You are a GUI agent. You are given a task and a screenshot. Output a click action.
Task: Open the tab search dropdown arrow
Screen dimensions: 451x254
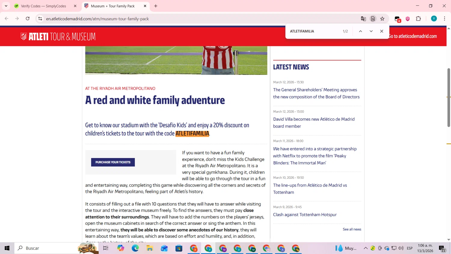[6, 6]
